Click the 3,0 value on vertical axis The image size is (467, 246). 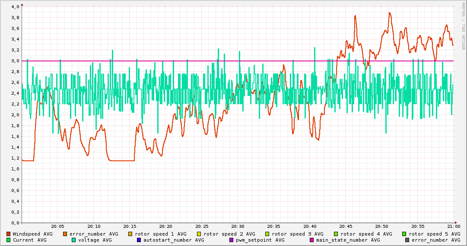tap(15, 61)
